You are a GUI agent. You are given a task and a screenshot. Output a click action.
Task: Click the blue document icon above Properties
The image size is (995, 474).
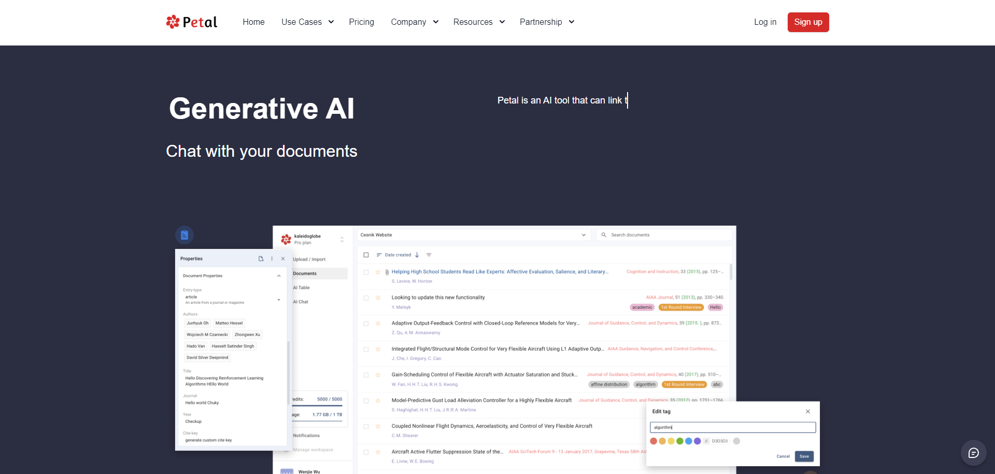pyautogui.click(x=184, y=235)
